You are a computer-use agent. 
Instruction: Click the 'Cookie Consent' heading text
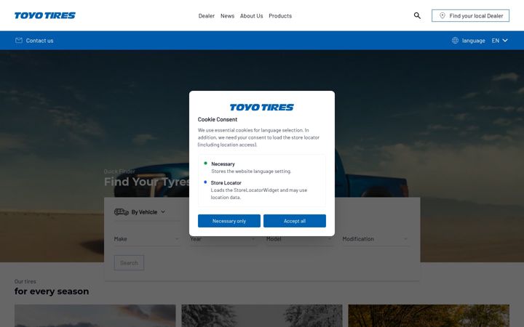point(217,119)
